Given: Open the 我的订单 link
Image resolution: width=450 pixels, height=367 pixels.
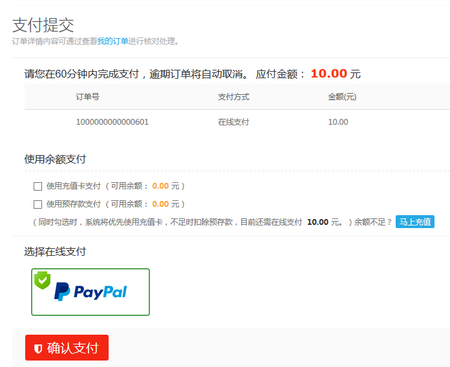Looking at the screenshot, I should (x=112, y=41).
